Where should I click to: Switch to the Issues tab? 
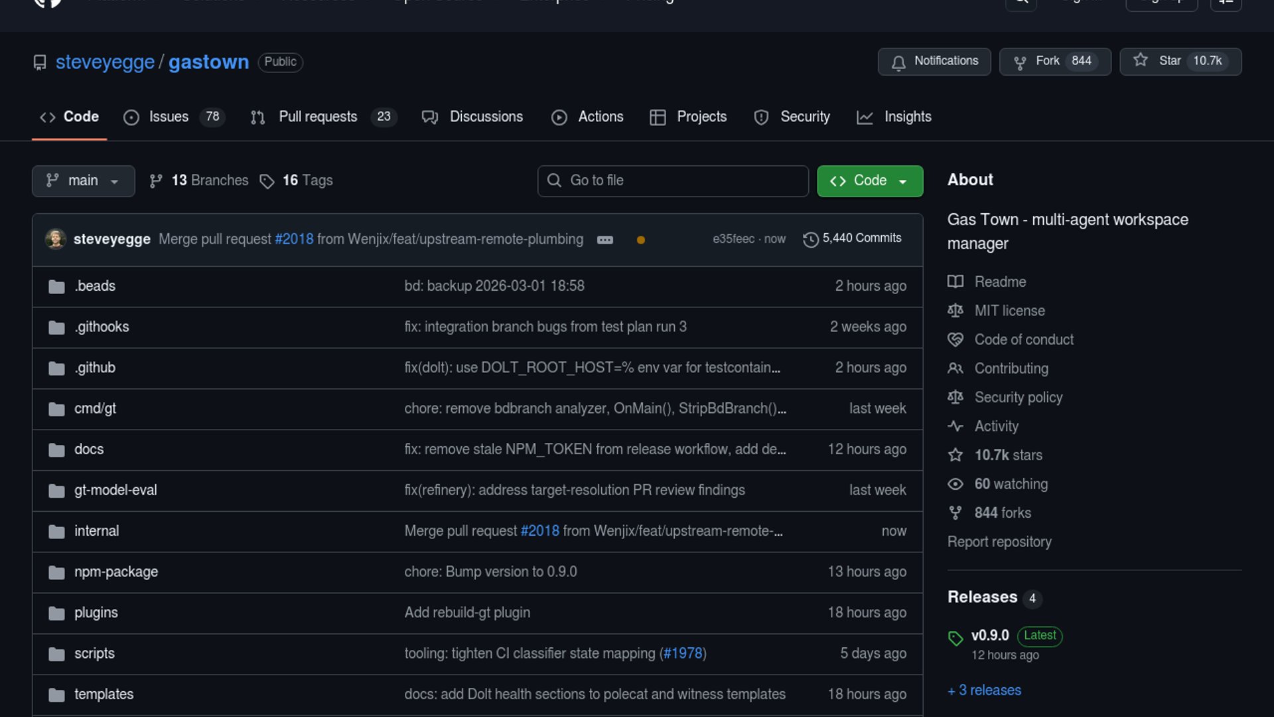pos(169,117)
